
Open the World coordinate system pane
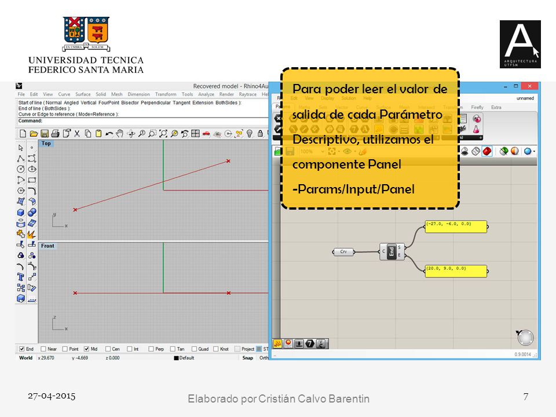25,358
